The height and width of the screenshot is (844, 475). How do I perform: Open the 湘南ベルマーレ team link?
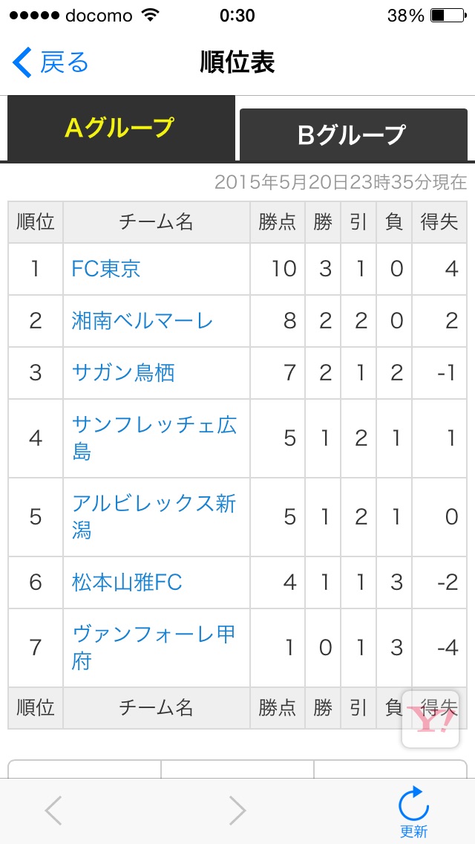pos(142,321)
